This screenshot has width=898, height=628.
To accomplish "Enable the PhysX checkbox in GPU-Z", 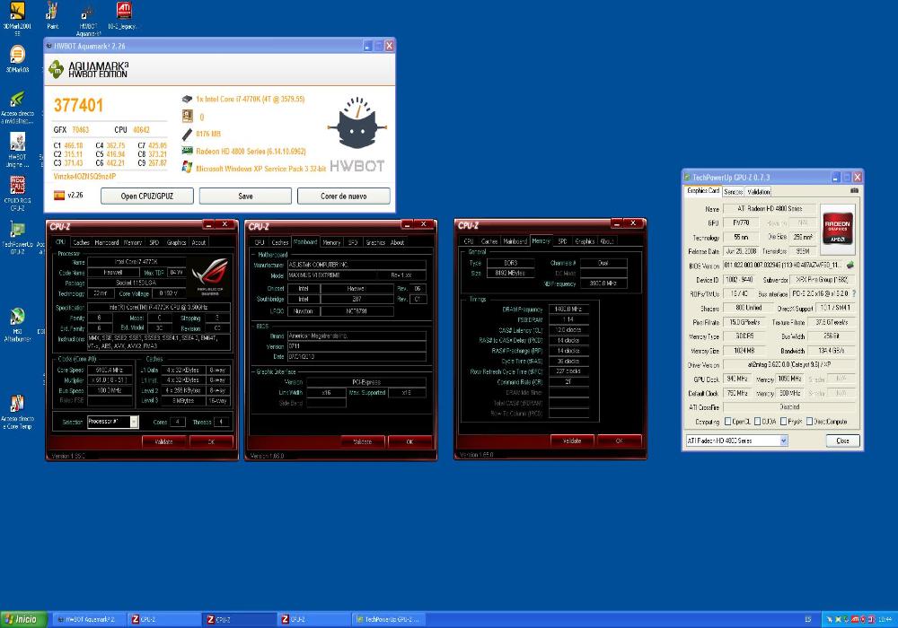I will click(x=783, y=422).
